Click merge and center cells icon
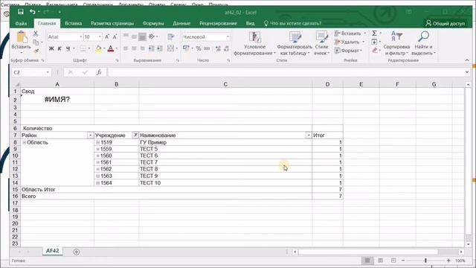The image size is (476, 268). click(x=170, y=48)
